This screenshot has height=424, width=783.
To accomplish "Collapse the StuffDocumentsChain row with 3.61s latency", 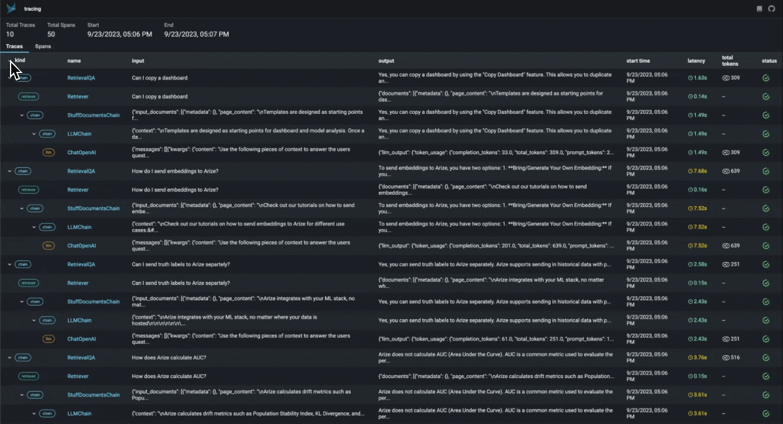I will (22, 395).
